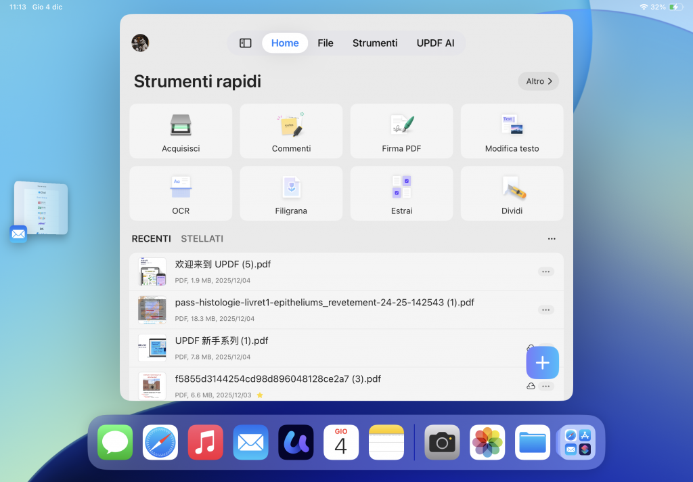Open pass-histologie-livret1-epitheliums_revetement file name
This screenshot has width=693, height=482.
tap(324, 303)
